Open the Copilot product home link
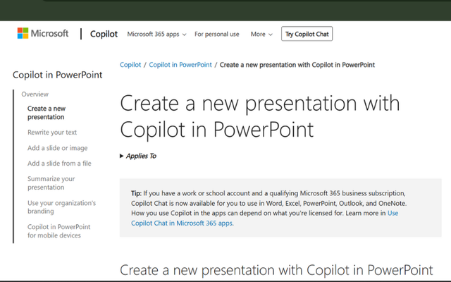 104,34
